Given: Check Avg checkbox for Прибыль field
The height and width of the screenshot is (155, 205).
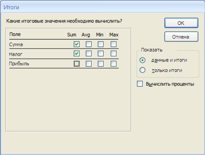Looking at the screenshot, I should click(x=89, y=64).
